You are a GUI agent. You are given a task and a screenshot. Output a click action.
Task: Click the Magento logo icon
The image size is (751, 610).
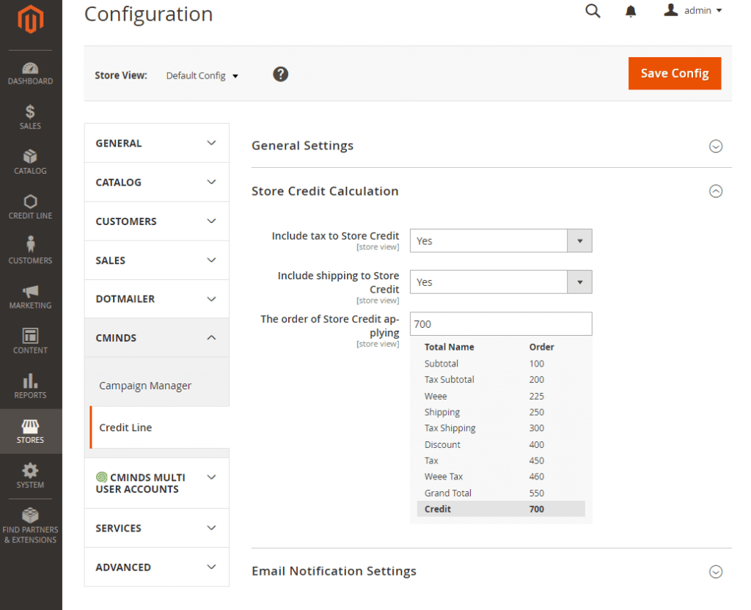[x=30, y=21]
